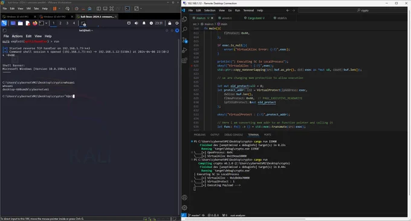Click the running terminal task in Kali panel

83,24
